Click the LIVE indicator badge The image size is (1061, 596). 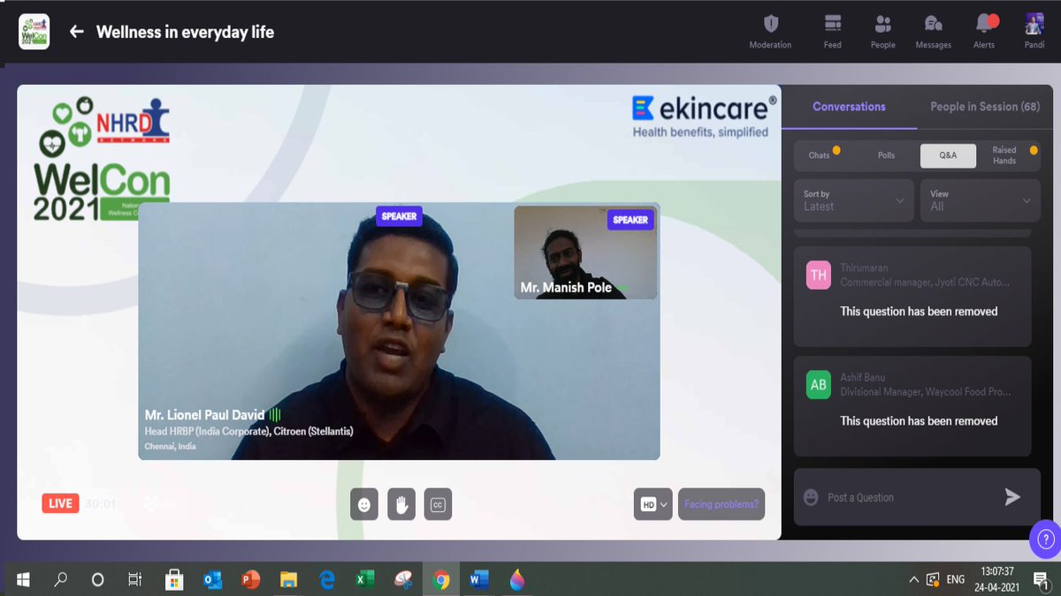click(x=60, y=503)
